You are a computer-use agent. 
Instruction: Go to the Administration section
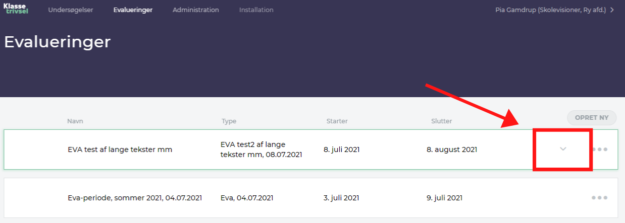(x=196, y=10)
